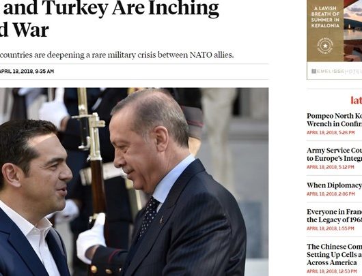This screenshot has width=362, height=276.
Task: Open the 'Army Service Cou...' story link
Action: 334,155
